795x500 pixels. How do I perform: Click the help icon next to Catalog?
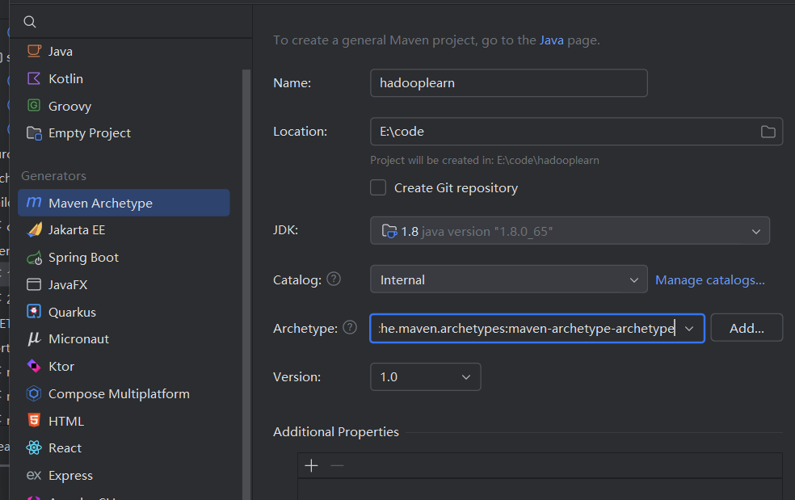click(333, 279)
